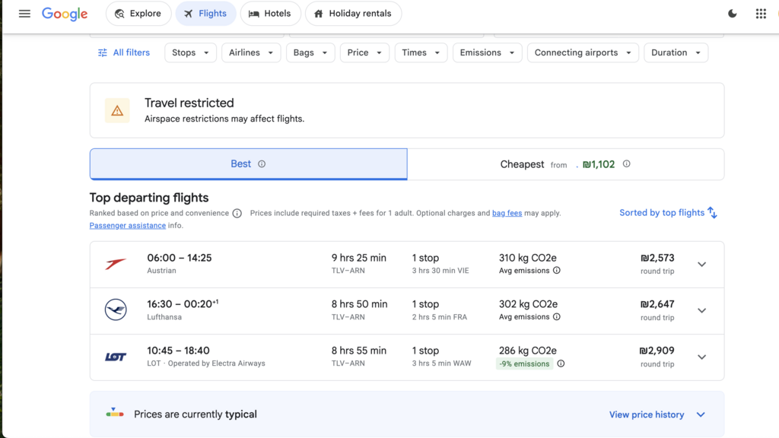Screen dimensions: 779x438
Task: Click the sort arrows icon
Action: point(712,213)
